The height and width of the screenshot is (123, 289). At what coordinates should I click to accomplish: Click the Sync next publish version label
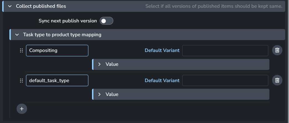tap(68, 21)
